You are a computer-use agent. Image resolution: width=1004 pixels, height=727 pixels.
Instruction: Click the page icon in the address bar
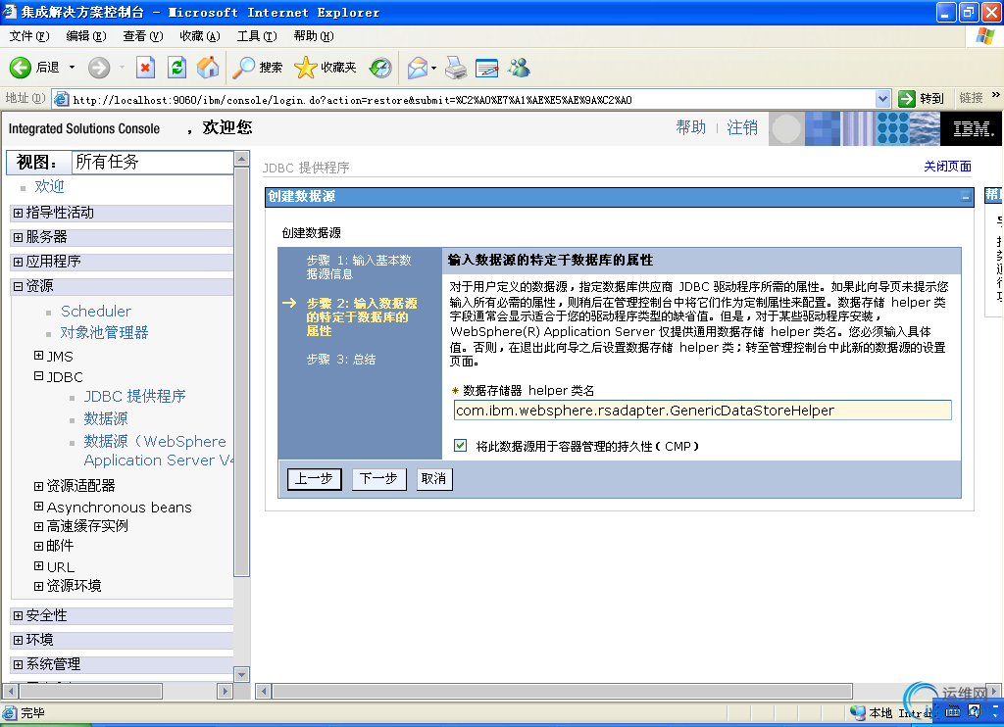click(62, 99)
